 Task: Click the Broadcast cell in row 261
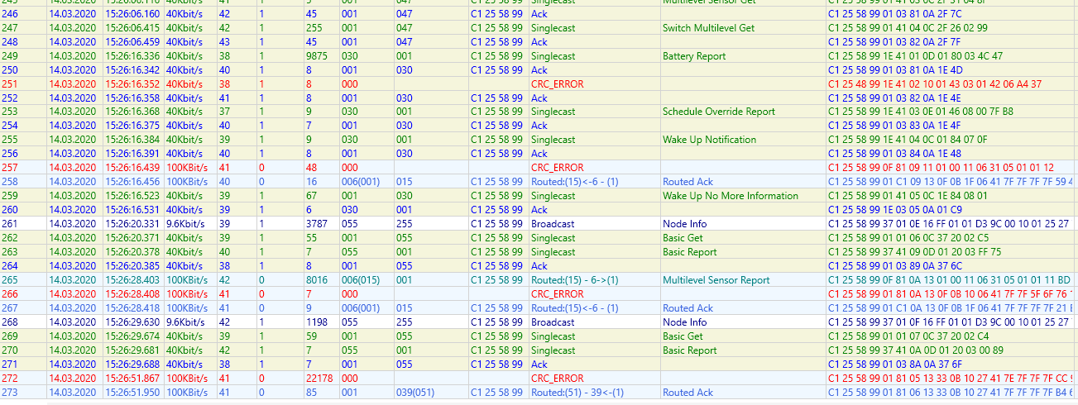click(553, 224)
